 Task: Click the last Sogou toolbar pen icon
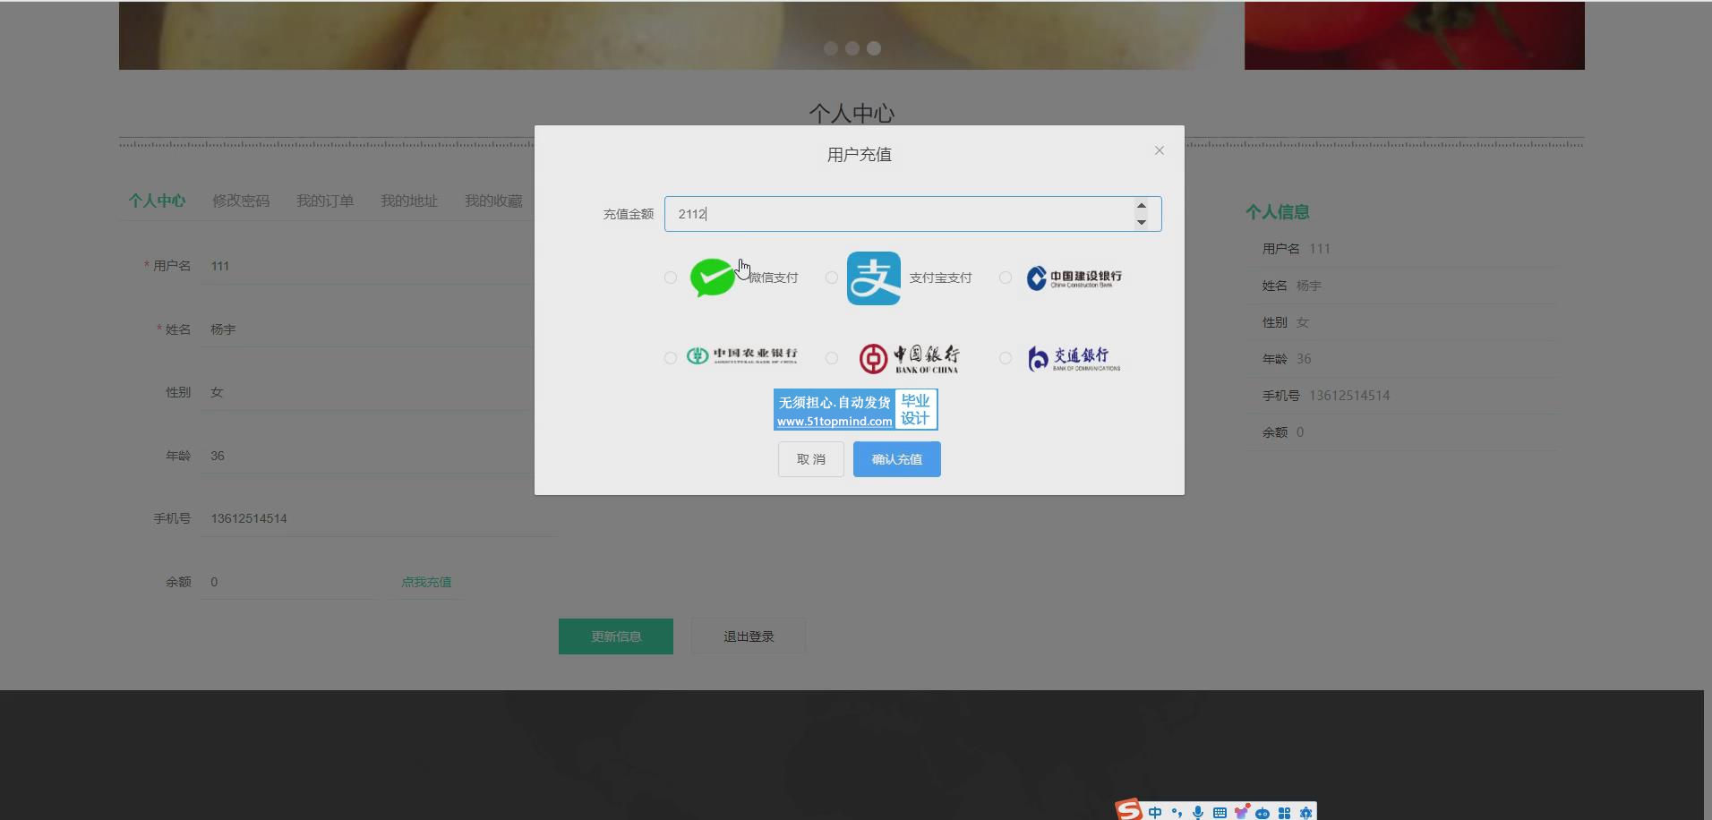[1305, 813]
